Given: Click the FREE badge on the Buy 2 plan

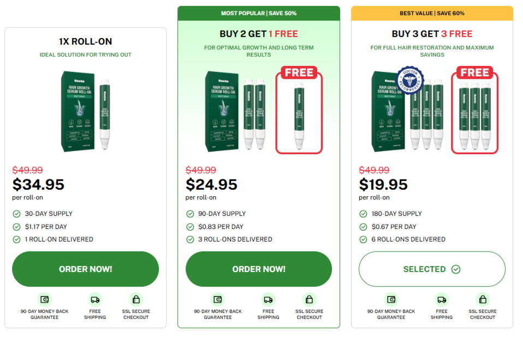Looking at the screenshot, I should (298, 73).
